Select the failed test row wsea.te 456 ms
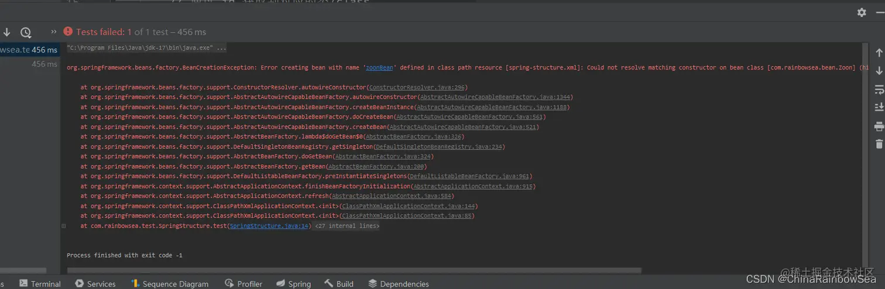Screen dimensions: 885x289 [x=29, y=50]
